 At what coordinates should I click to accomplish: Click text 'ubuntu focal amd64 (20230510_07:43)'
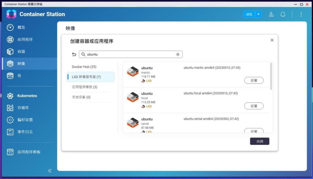(x=211, y=93)
